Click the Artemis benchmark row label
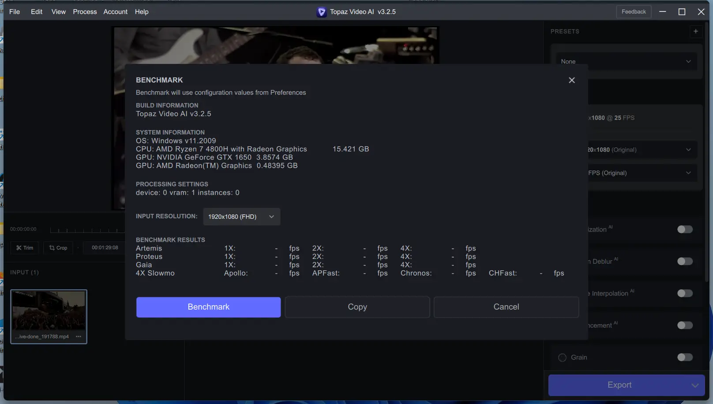713x404 pixels. [149, 248]
